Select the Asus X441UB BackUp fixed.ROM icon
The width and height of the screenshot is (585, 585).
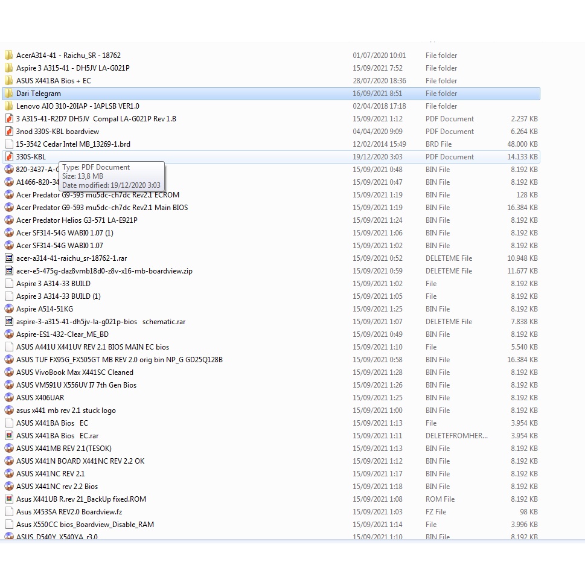click(9, 499)
